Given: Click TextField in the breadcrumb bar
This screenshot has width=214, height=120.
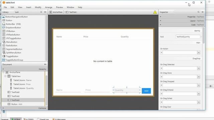Looking at the screenshot, I should 73,12.
